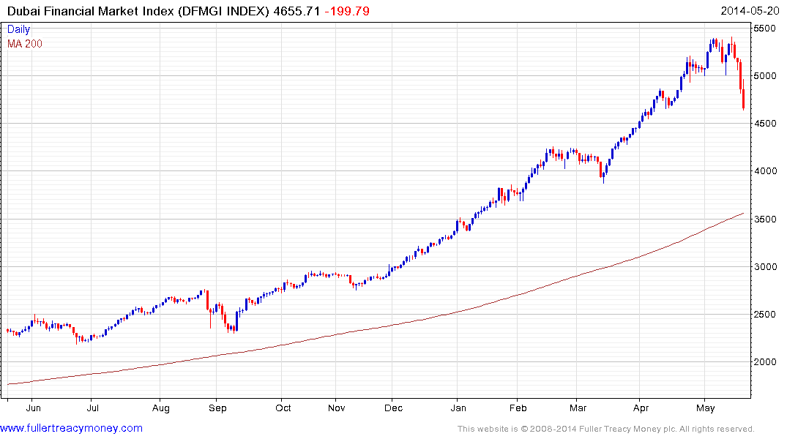The height and width of the screenshot is (439, 787).
Task: Click the Sep x-axis label
Action: click(x=217, y=408)
